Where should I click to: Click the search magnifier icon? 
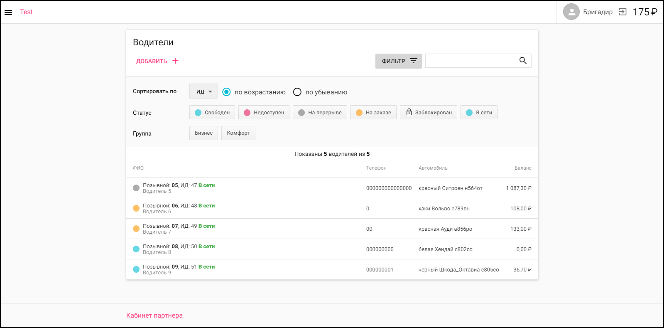(523, 61)
